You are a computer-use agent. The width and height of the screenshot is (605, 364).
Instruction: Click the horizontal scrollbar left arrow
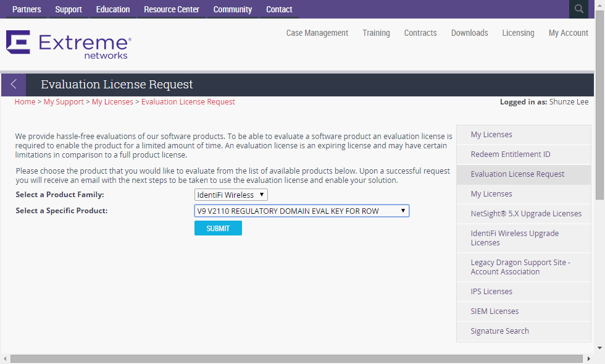[5, 359]
